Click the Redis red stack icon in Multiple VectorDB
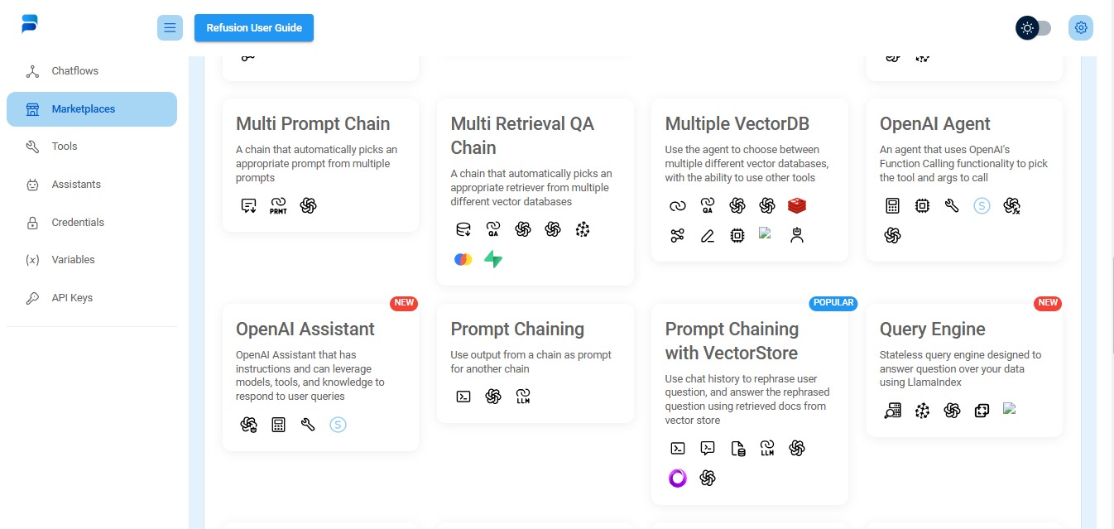Viewport: 1114px width, 529px height. tap(796, 205)
